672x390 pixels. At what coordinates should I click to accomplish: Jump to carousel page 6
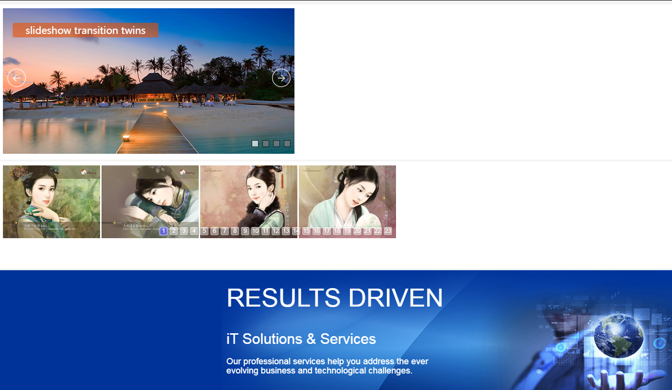pyautogui.click(x=215, y=231)
